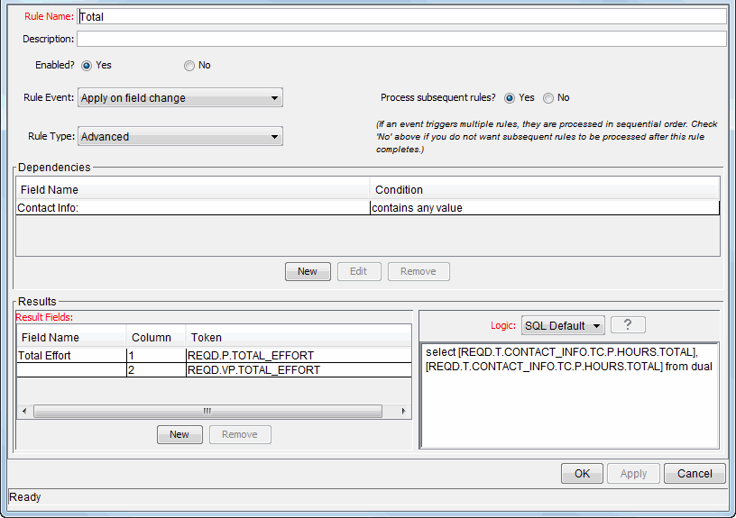Set Process subsequent rules to No
This screenshot has height=518, width=736.
tap(548, 98)
